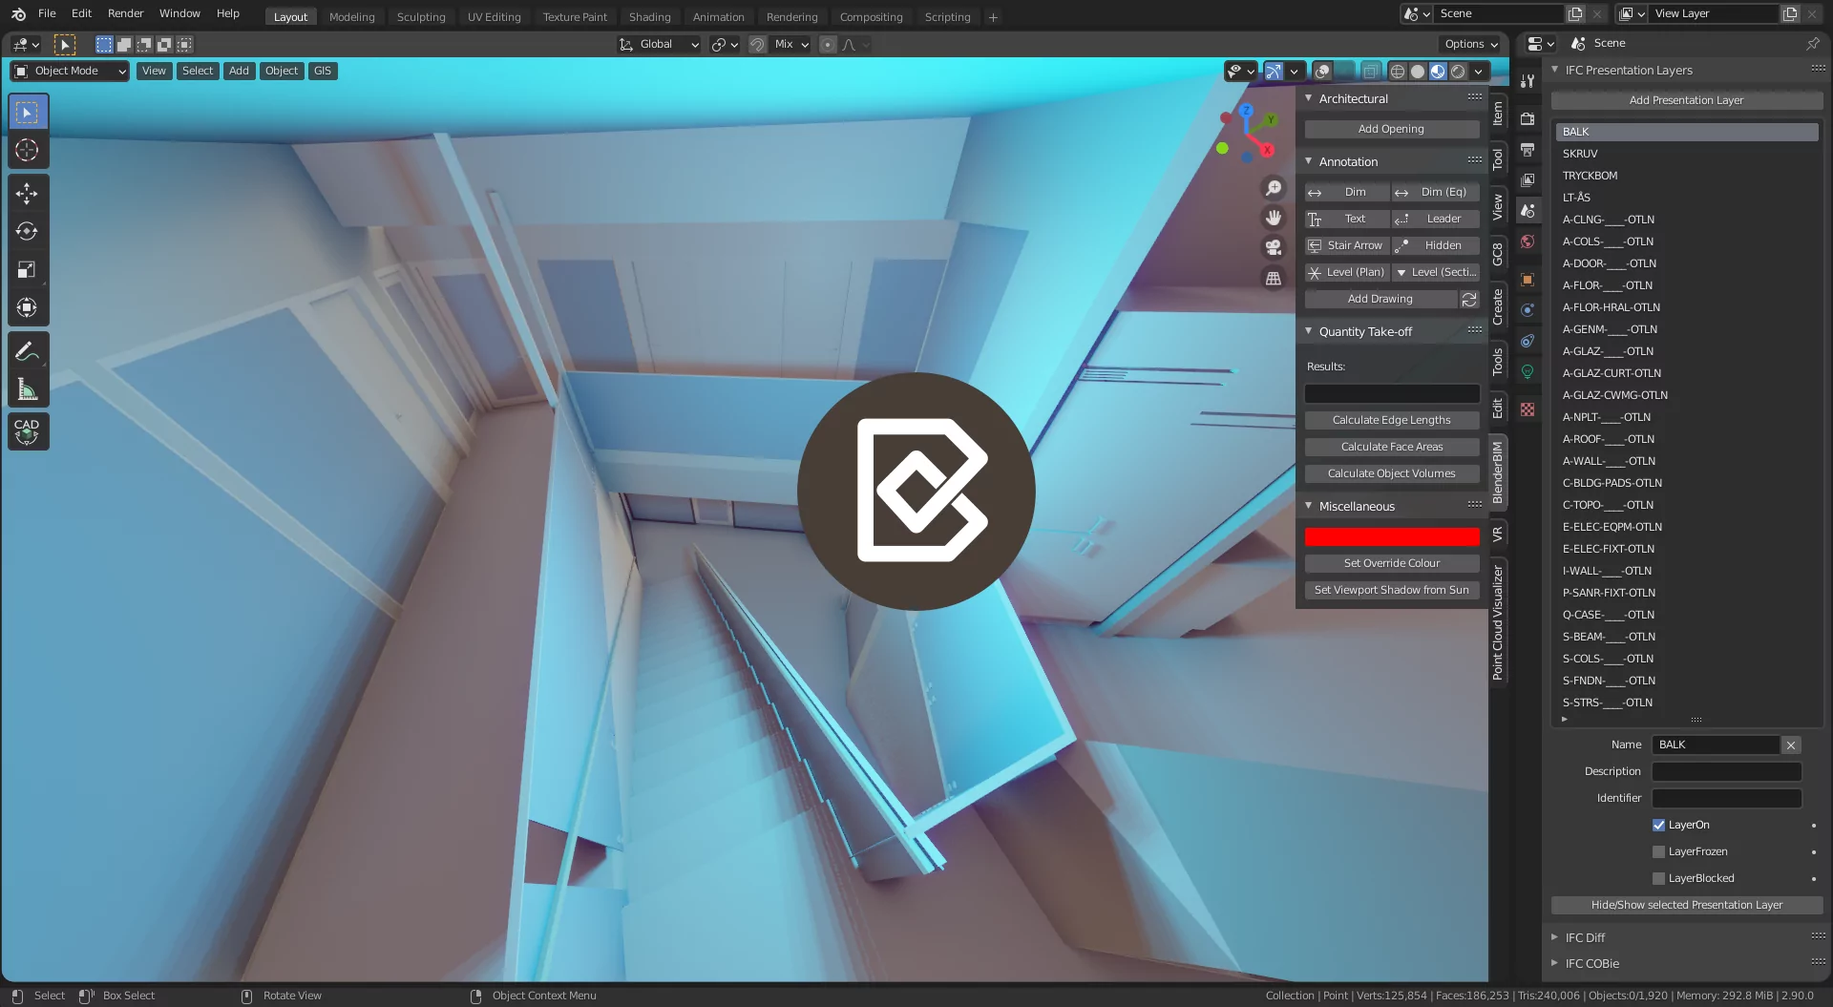This screenshot has height=1007, width=1833.
Task: Click Hide/Show selected Presentation Layer
Action: [1686, 905]
